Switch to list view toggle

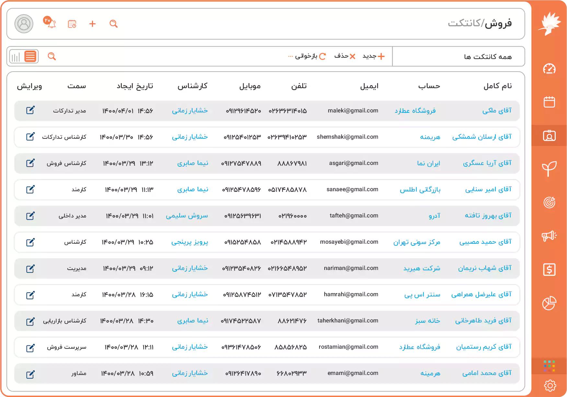click(31, 56)
